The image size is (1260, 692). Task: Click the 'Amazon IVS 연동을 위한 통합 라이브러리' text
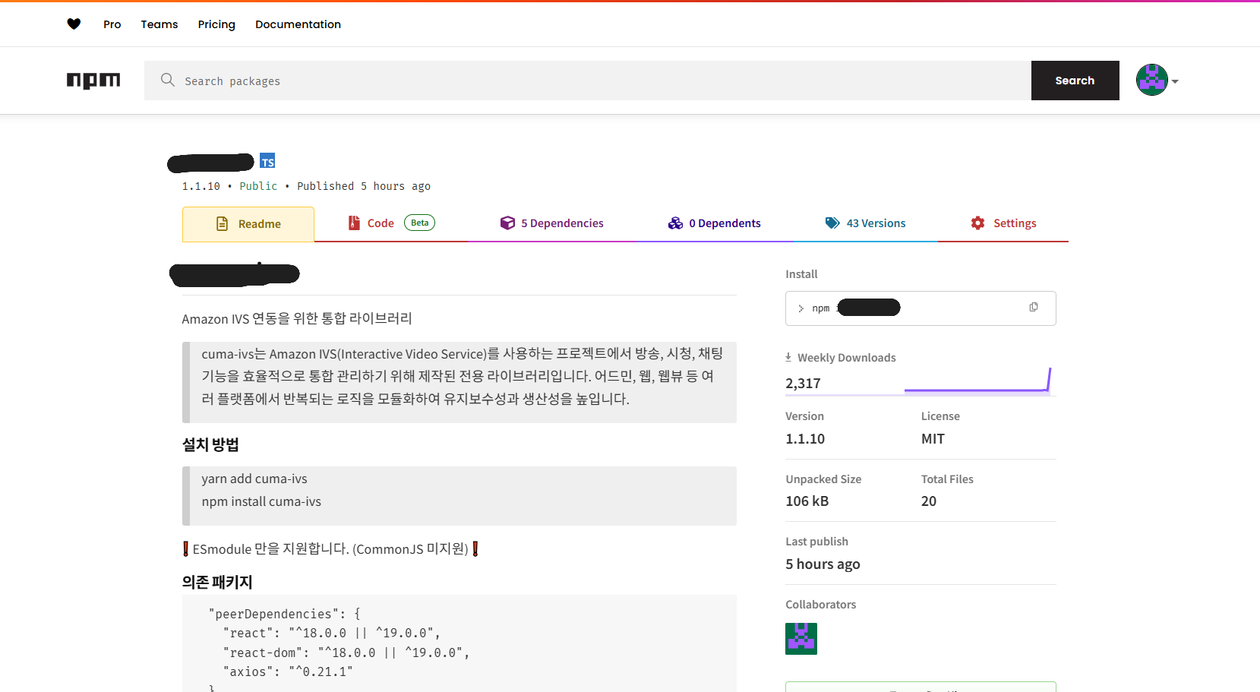(x=297, y=318)
